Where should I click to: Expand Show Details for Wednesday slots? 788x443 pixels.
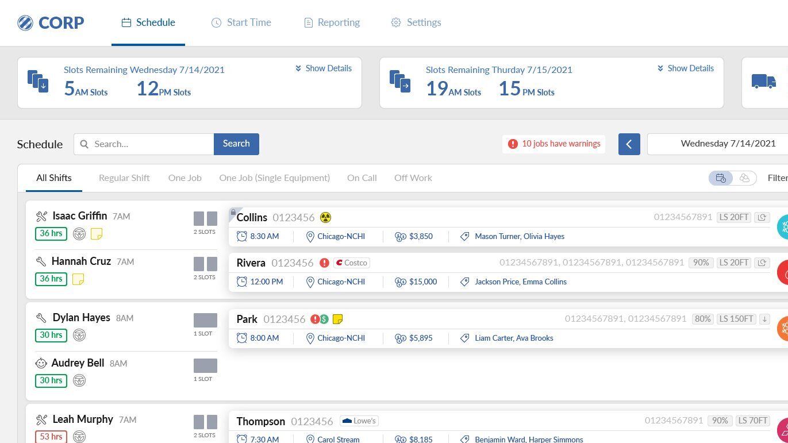(x=323, y=68)
